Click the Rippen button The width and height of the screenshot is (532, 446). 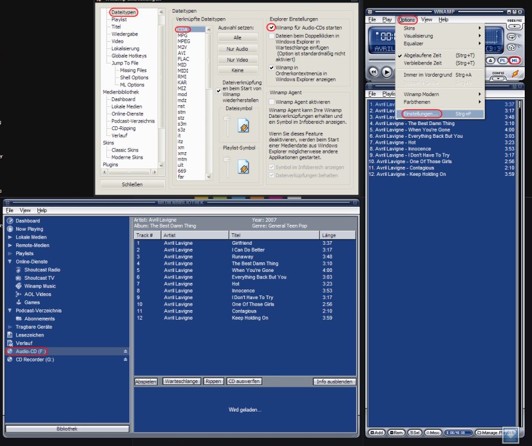tap(213, 381)
